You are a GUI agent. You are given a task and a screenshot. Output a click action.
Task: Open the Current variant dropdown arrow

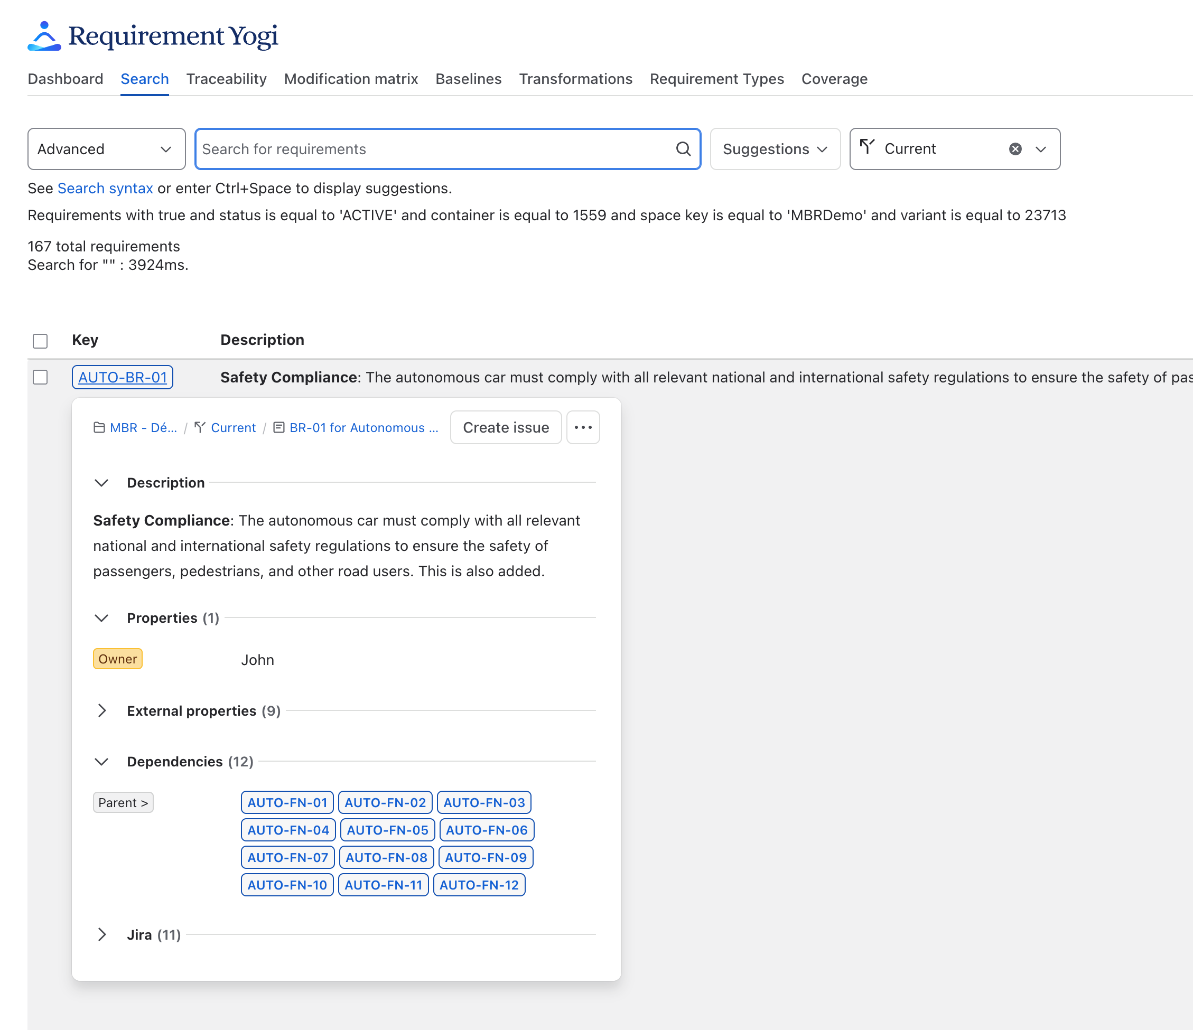click(x=1040, y=149)
